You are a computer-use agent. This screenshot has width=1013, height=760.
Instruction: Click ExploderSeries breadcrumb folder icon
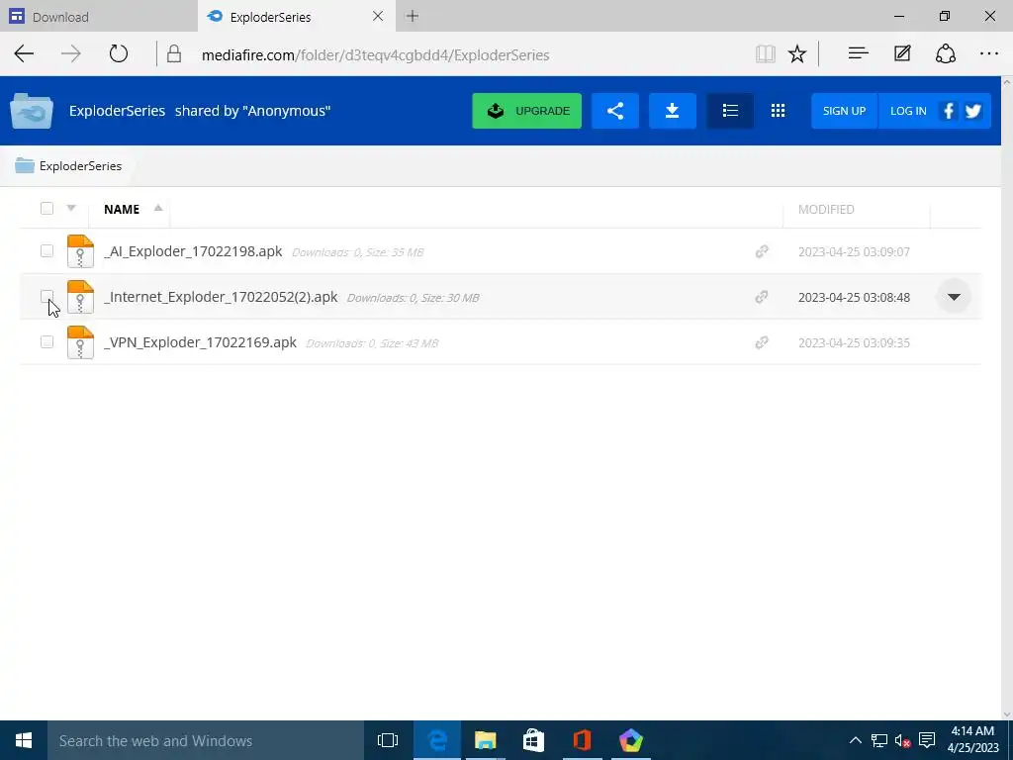[25, 165]
